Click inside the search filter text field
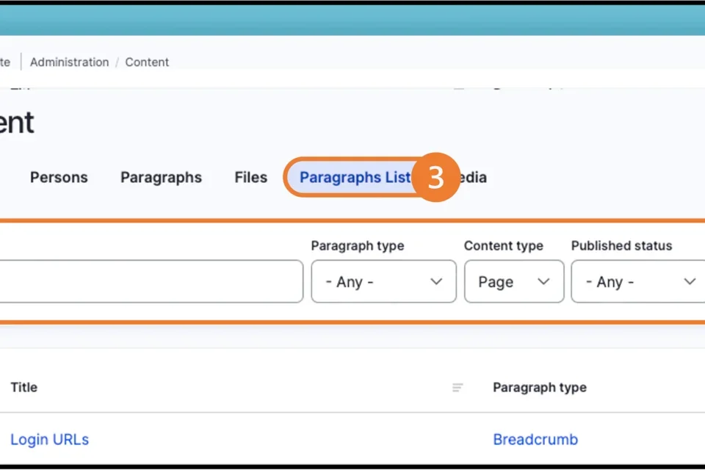Image resolution: width=705 pixels, height=470 pixels. tap(147, 281)
